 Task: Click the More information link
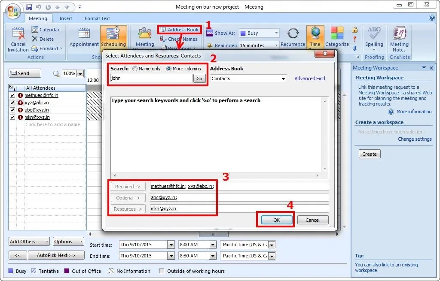[414, 112]
